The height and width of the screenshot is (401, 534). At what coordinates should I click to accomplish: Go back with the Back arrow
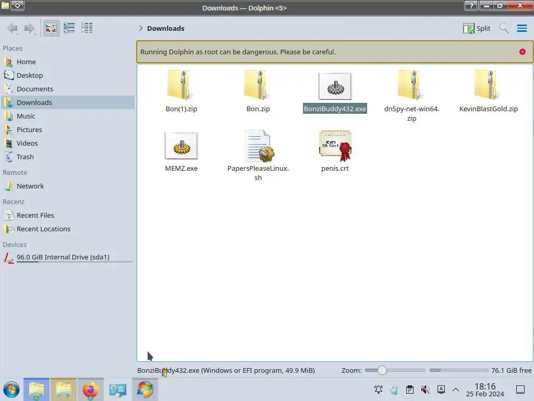point(13,28)
